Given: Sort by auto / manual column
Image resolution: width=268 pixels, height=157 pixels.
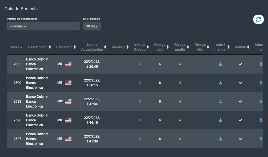Looking at the screenshot, I should pos(222,47).
